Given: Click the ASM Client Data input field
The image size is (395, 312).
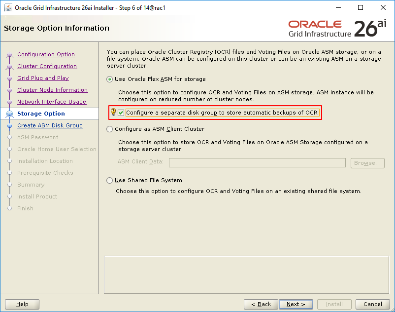Looking at the screenshot, I should pyautogui.click(x=257, y=162).
